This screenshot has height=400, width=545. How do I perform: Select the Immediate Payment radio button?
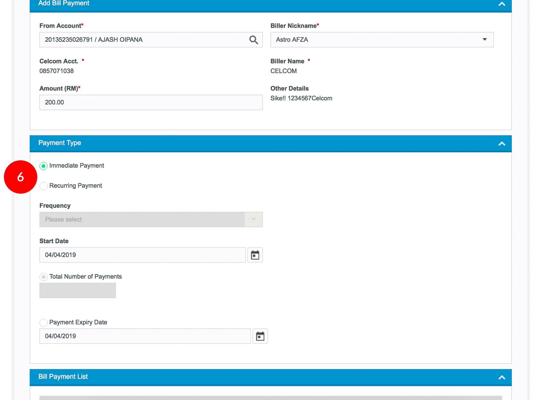pos(44,166)
